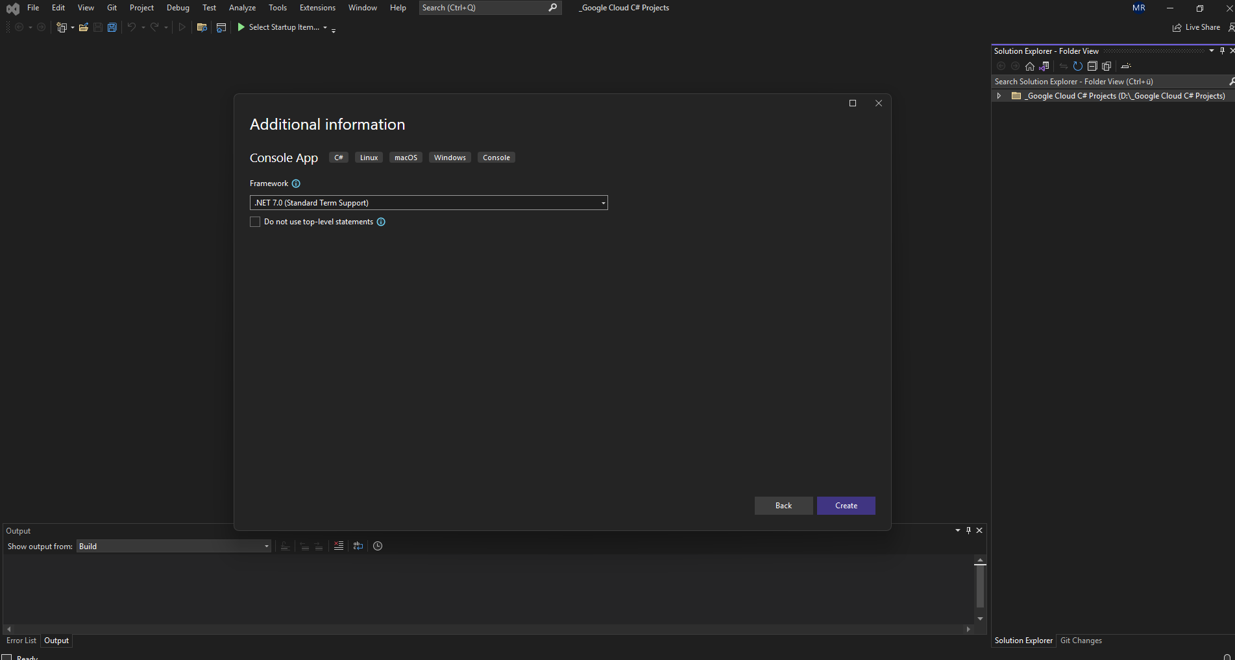Switch to the Error List tab
Viewport: 1235px width, 660px height.
tap(21, 641)
